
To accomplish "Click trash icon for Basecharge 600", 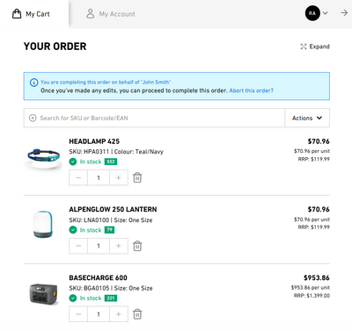I will (x=137, y=314).
